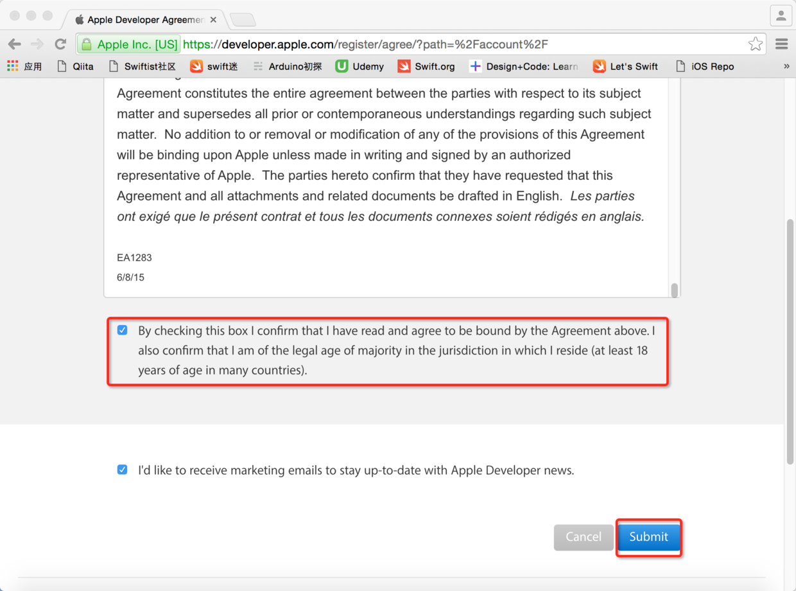Screen dimensions: 796x591
Task: Click the Apple Inc. [US] certificate label
Action: 137,44
